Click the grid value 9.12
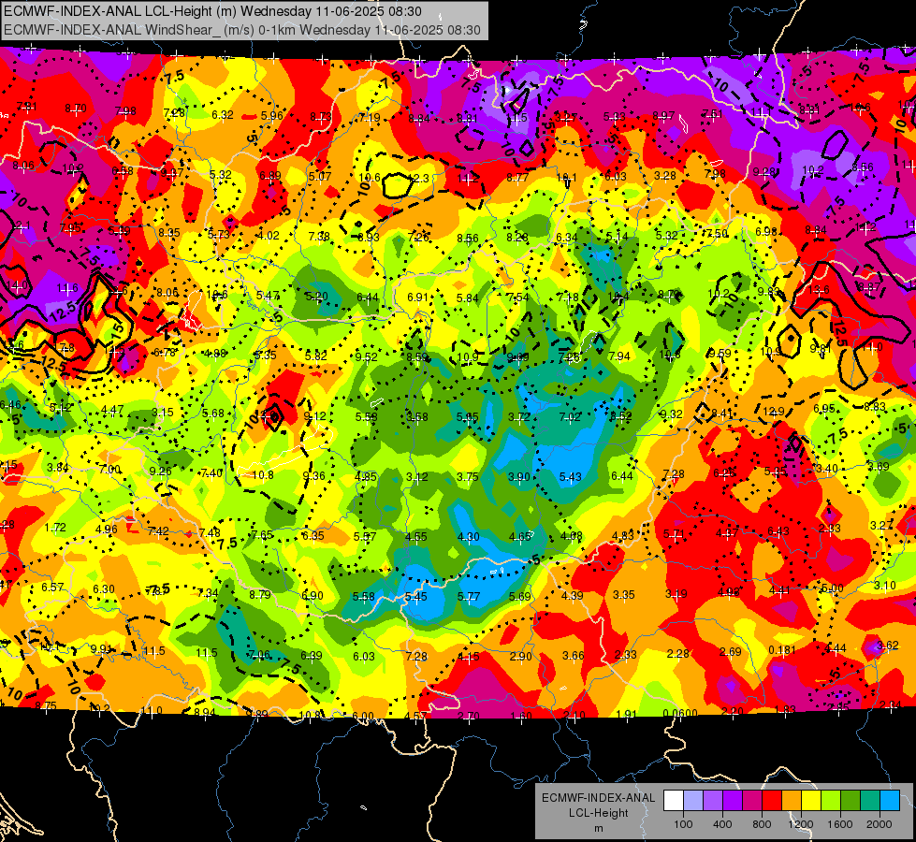The image size is (916, 842). pyautogui.click(x=315, y=416)
